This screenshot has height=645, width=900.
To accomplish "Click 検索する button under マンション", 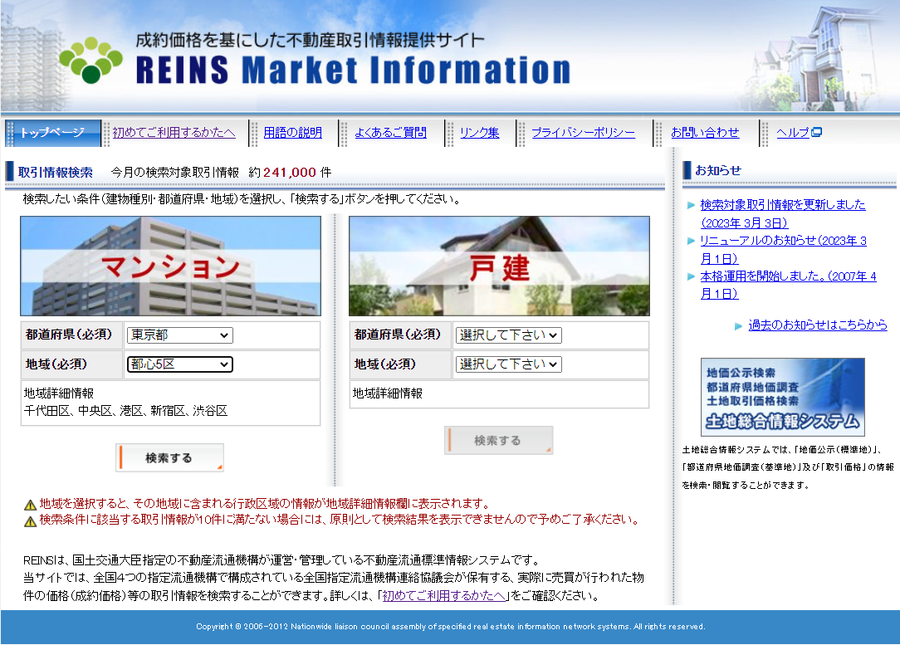I will point(169,457).
